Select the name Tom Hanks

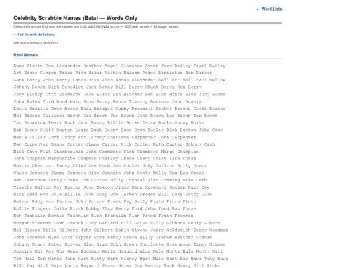point(50,259)
